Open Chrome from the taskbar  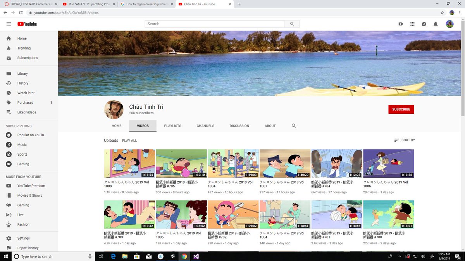[x=184, y=256]
